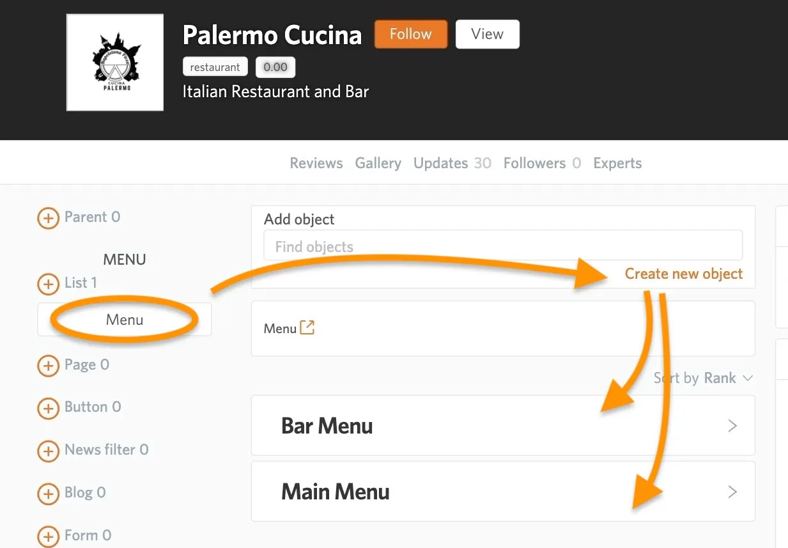The image size is (788, 548).
Task: Click the plus icon beside Parent
Action: (x=48, y=218)
